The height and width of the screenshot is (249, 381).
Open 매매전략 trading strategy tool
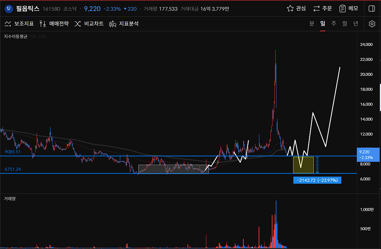[54, 24]
